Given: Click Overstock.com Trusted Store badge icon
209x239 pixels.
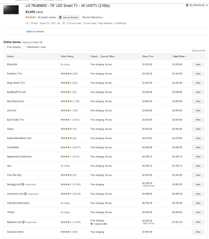Looking at the screenshot, I should [25, 194].
